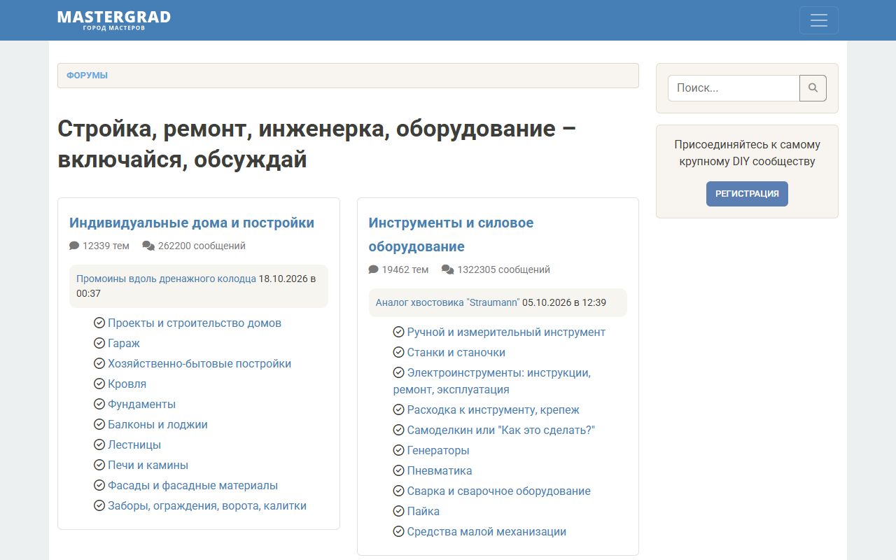The height and width of the screenshot is (560, 896).
Task: Open the Лестницы subforum
Action: (134, 444)
